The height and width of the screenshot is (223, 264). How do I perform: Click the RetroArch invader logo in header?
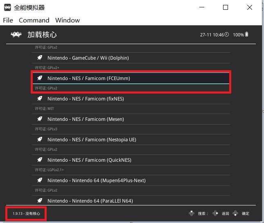pyautogui.click(x=16, y=35)
